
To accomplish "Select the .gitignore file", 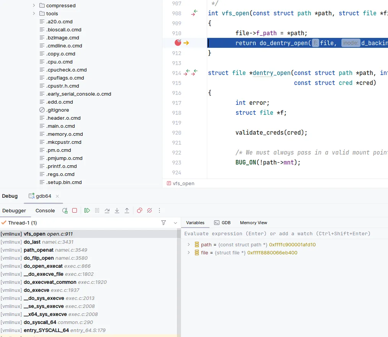I will click(54, 110).
